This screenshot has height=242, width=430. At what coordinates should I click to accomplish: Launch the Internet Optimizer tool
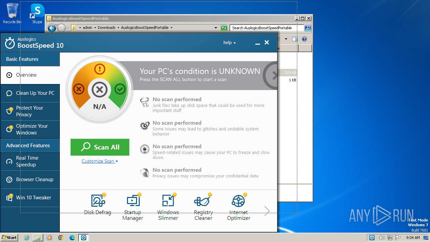coord(239,207)
